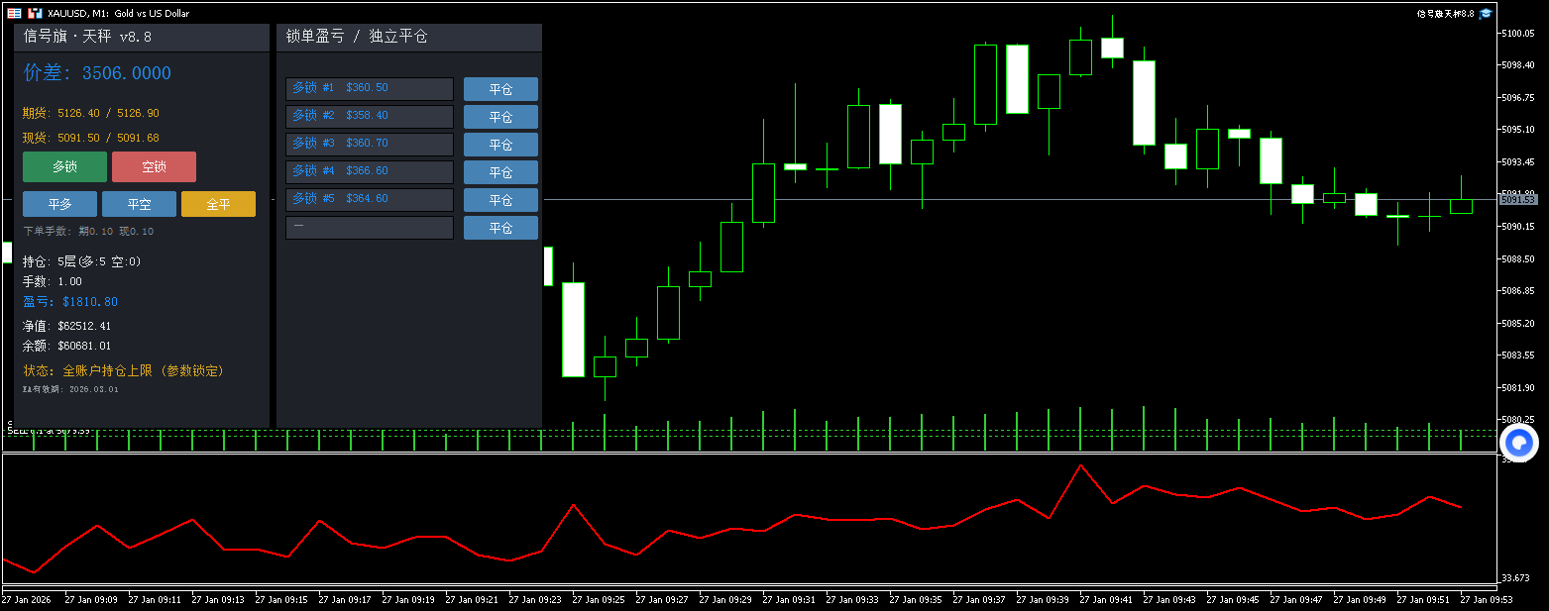1549x611 pixels.
Task: Click the XAUUSD, M1: Gold vs US Dollar title
Action: coord(118,13)
